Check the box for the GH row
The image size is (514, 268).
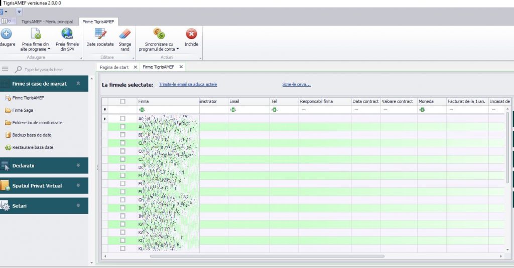pyautogui.click(x=122, y=199)
